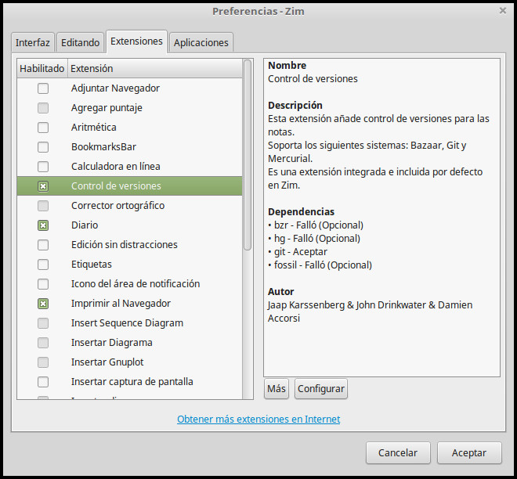The width and height of the screenshot is (517, 479).
Task: Enable the Aritmética extension checkbox
Action: point(43,128)
